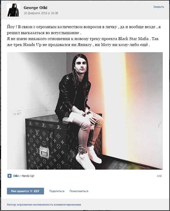The width and height of the screenshot is (170, 211).
Task: Click the heart icon in the like button
Action: (x=31, y=191)
